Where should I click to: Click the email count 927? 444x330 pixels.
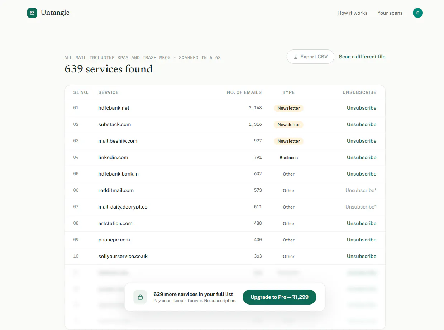point(258,141)
